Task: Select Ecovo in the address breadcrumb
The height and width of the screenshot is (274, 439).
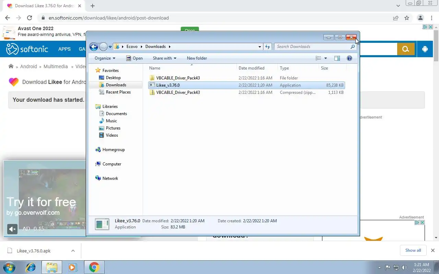Action: tap(132, 47)
